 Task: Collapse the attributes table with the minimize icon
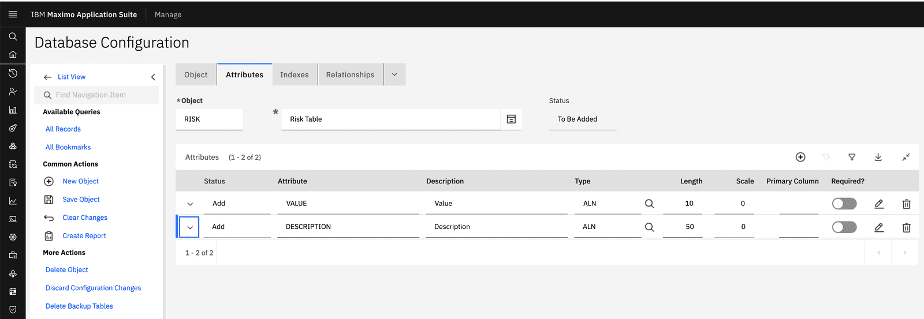click(x=906, y=157)
